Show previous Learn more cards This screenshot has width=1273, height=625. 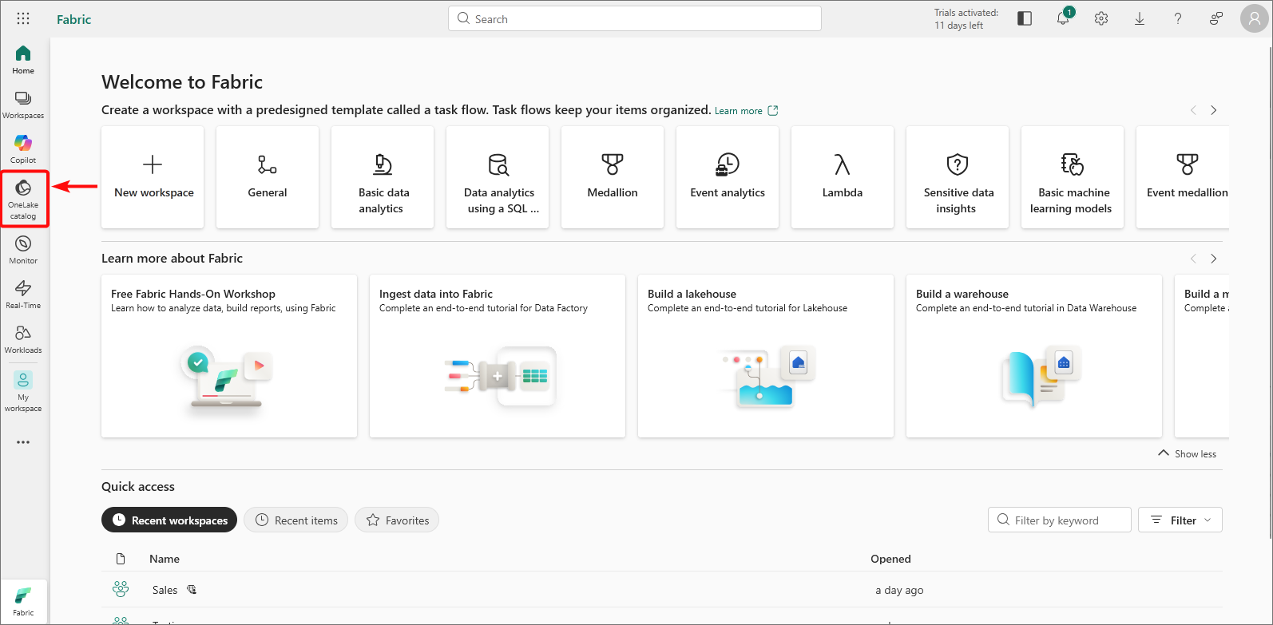pyautogui.click(x=1193, y=259)
